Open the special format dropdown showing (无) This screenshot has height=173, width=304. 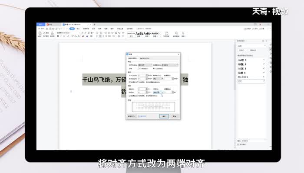(158, 79)
